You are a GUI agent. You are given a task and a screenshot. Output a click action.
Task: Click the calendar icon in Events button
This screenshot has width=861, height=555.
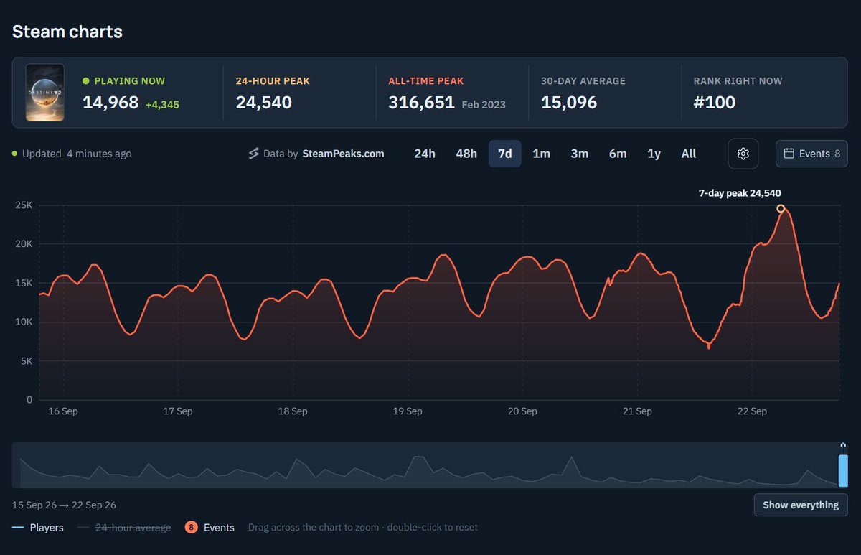pos(789,154)
